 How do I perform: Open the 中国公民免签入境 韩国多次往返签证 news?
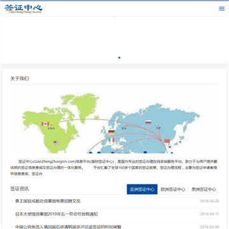[68, 227]
